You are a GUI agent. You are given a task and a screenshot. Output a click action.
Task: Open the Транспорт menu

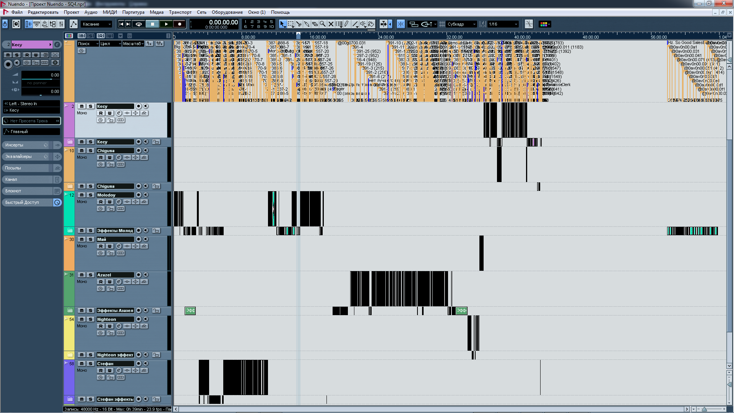coord(180,12)
